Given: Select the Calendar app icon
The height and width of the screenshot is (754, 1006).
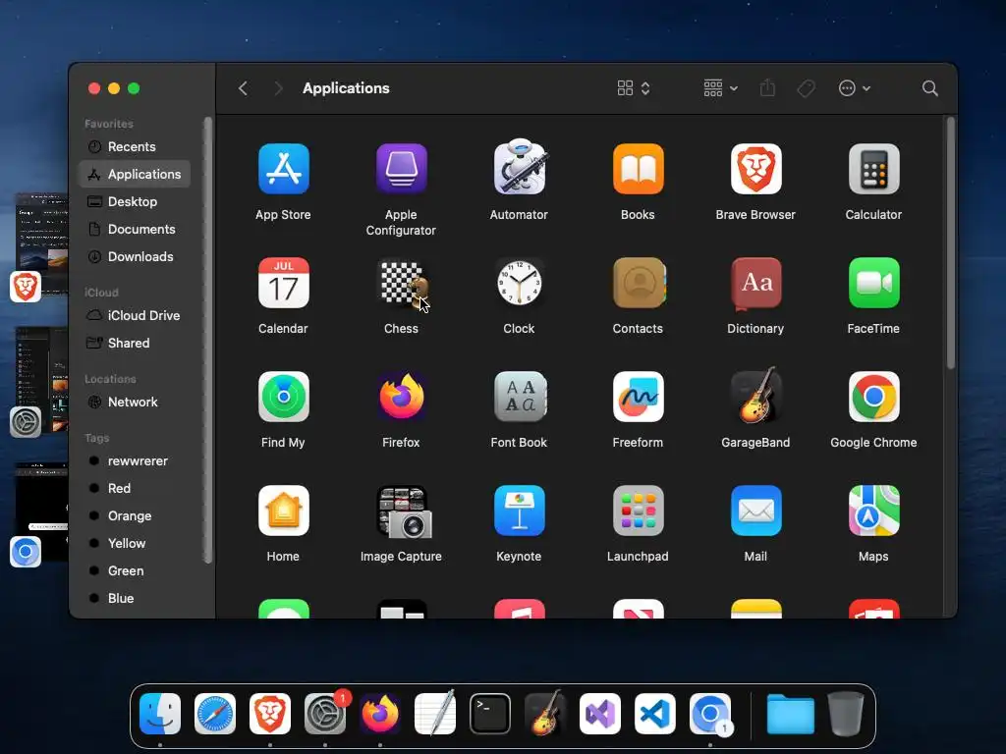Looking at the screenshot, I should 283,283.
